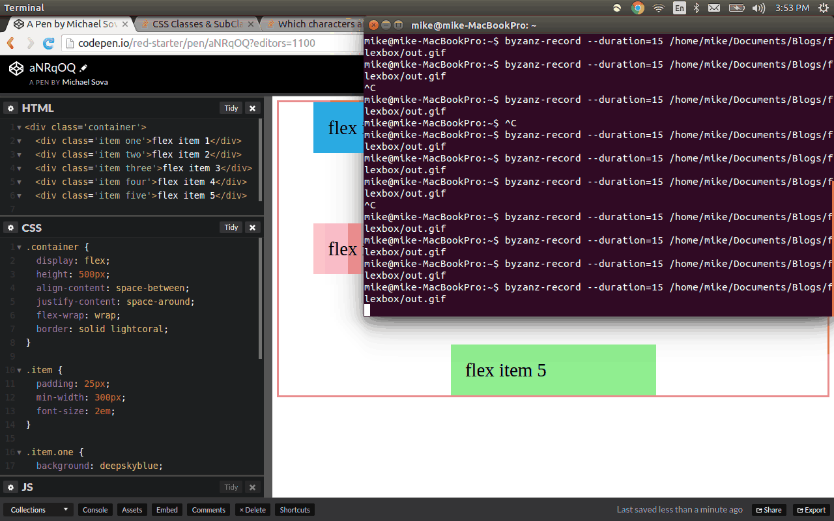Screen dimensions: 834x521
Task: Tidy the CSS code
Action: click(231, 227)
